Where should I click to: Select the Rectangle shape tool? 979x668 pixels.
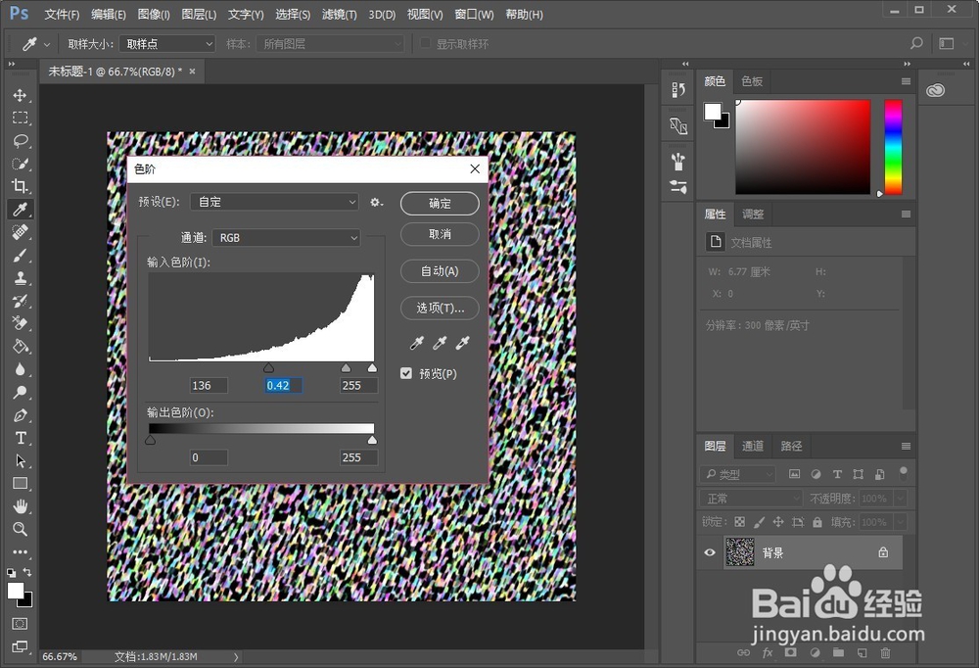[x=20, y=484]
